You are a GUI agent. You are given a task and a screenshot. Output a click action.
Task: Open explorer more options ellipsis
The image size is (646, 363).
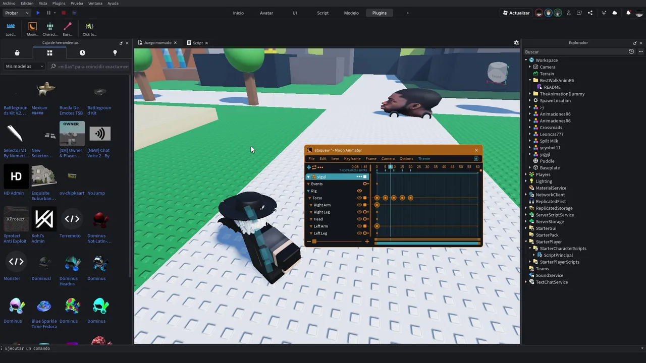(x=641, y=51)
